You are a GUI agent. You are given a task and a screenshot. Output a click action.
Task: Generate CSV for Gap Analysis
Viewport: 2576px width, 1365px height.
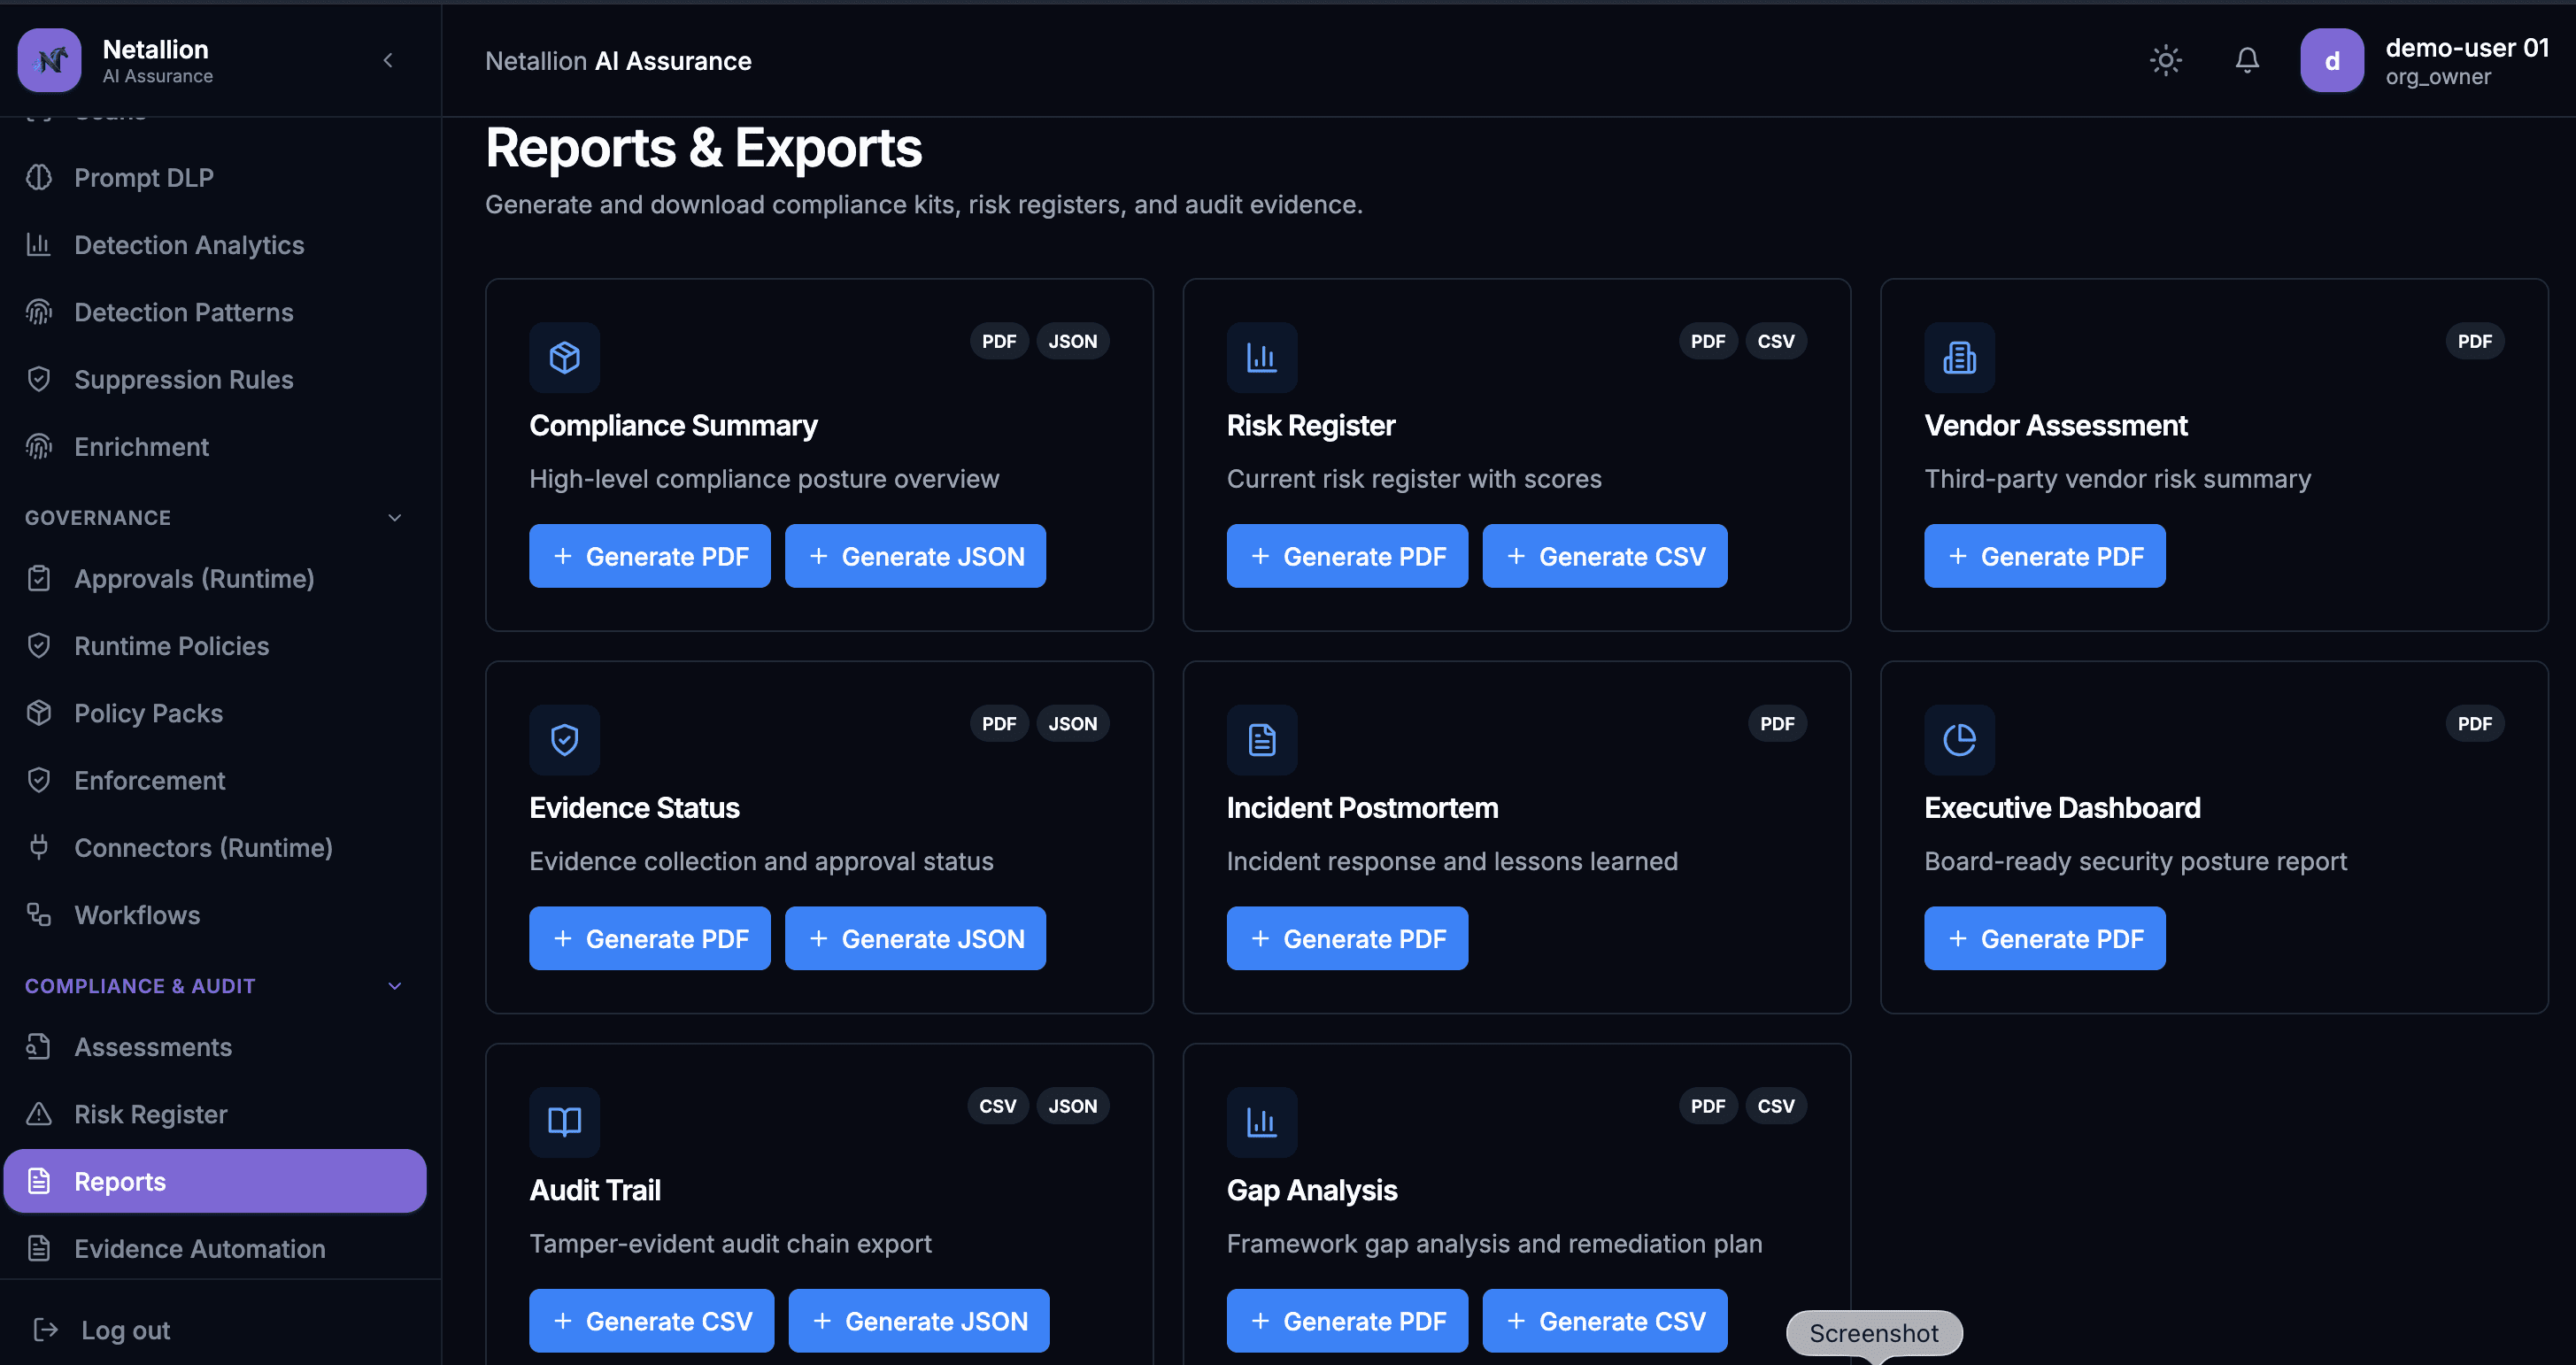1604,1321
